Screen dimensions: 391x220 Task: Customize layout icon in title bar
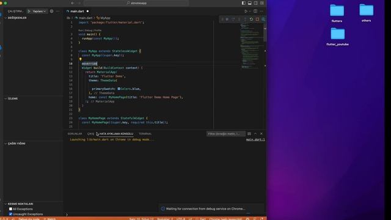pos(262,3)
